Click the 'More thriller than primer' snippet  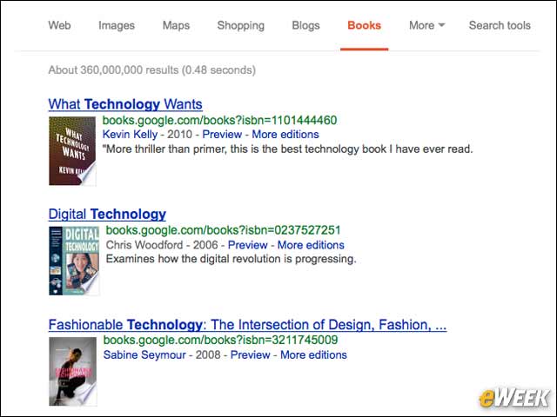click(x=288, y=149)
